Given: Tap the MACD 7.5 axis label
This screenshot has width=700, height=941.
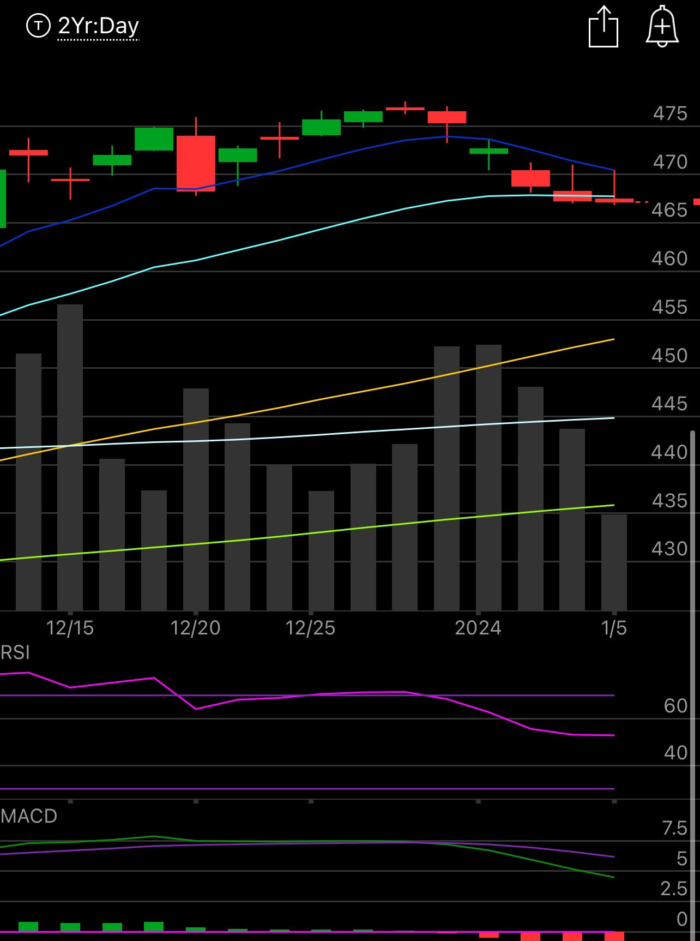Looking at the screenshot, I should (675, 828).
